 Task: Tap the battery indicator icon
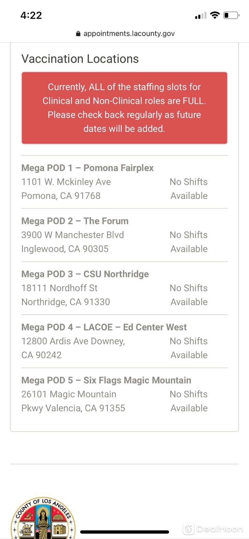(x=231, y=15)
